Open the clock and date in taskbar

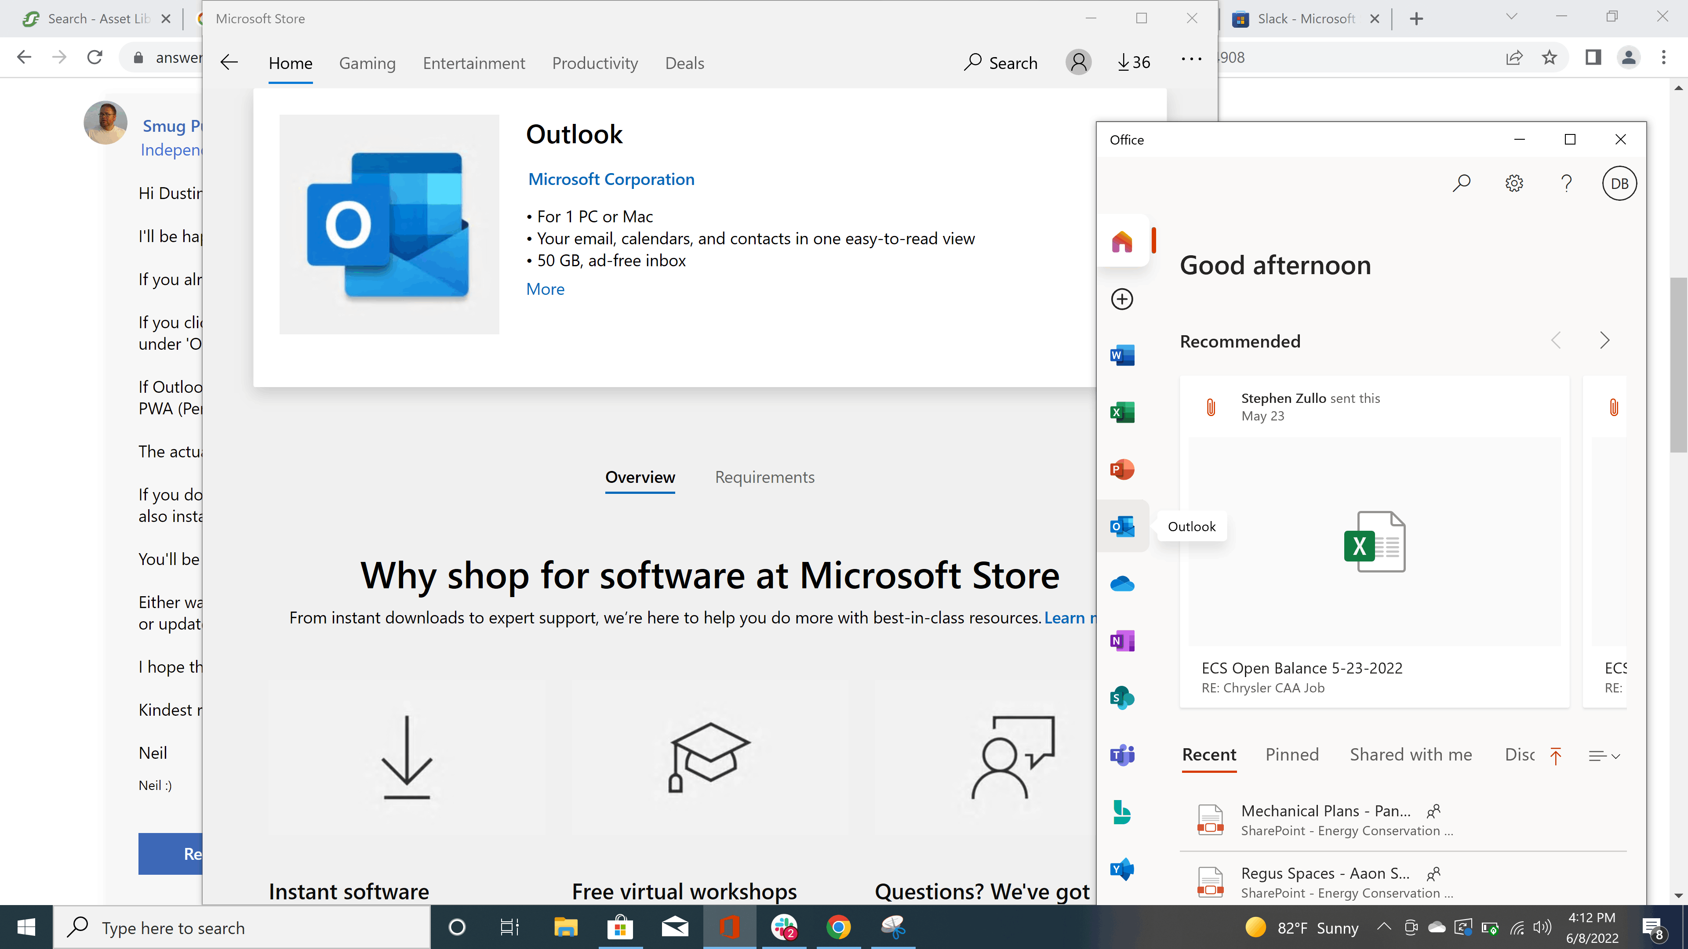tap(1592, 927)
